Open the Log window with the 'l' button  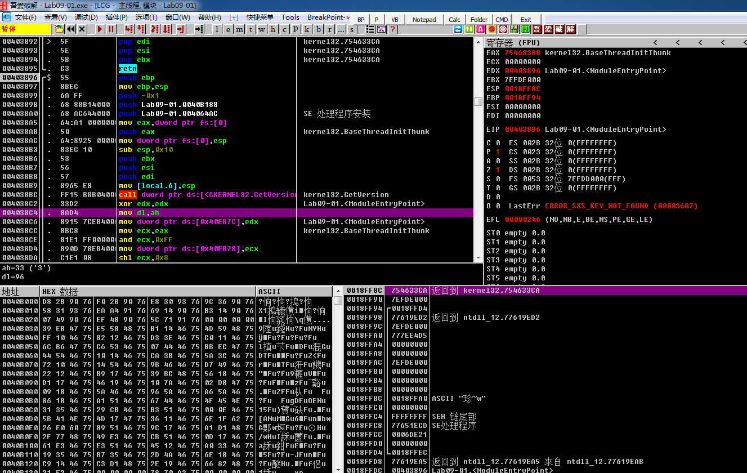tap(217, 29)
